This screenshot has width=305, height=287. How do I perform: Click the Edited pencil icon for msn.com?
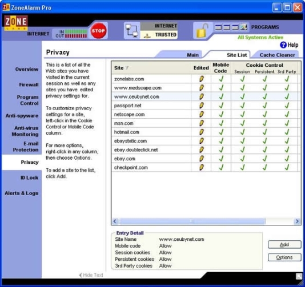point(201,123)
